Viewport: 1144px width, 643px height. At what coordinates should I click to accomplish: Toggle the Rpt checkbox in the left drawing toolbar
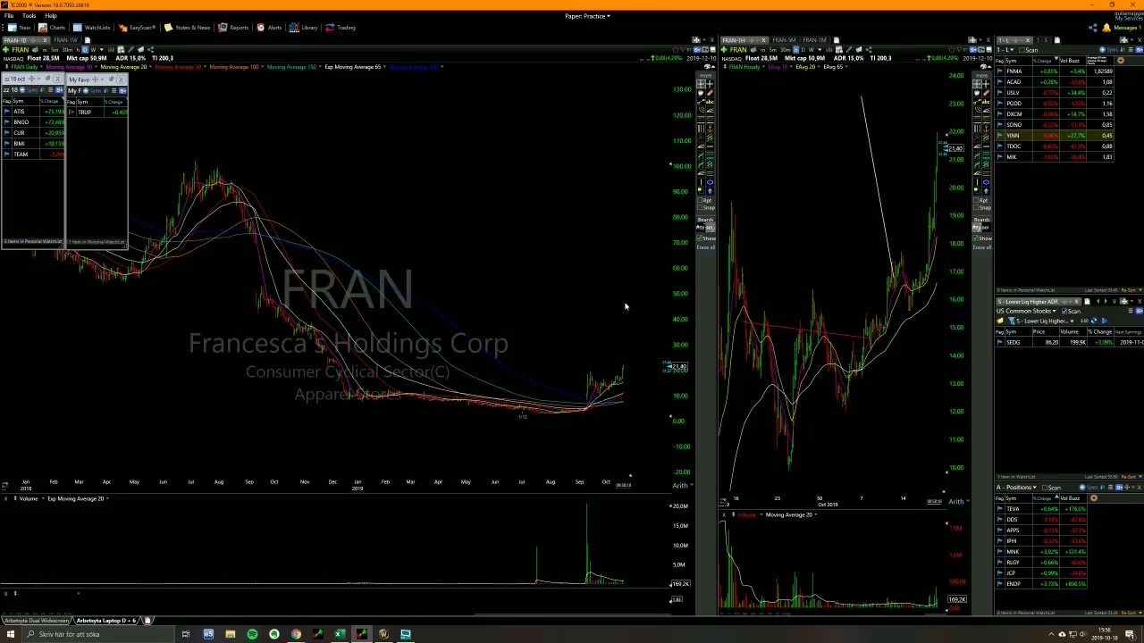(701, 200)
